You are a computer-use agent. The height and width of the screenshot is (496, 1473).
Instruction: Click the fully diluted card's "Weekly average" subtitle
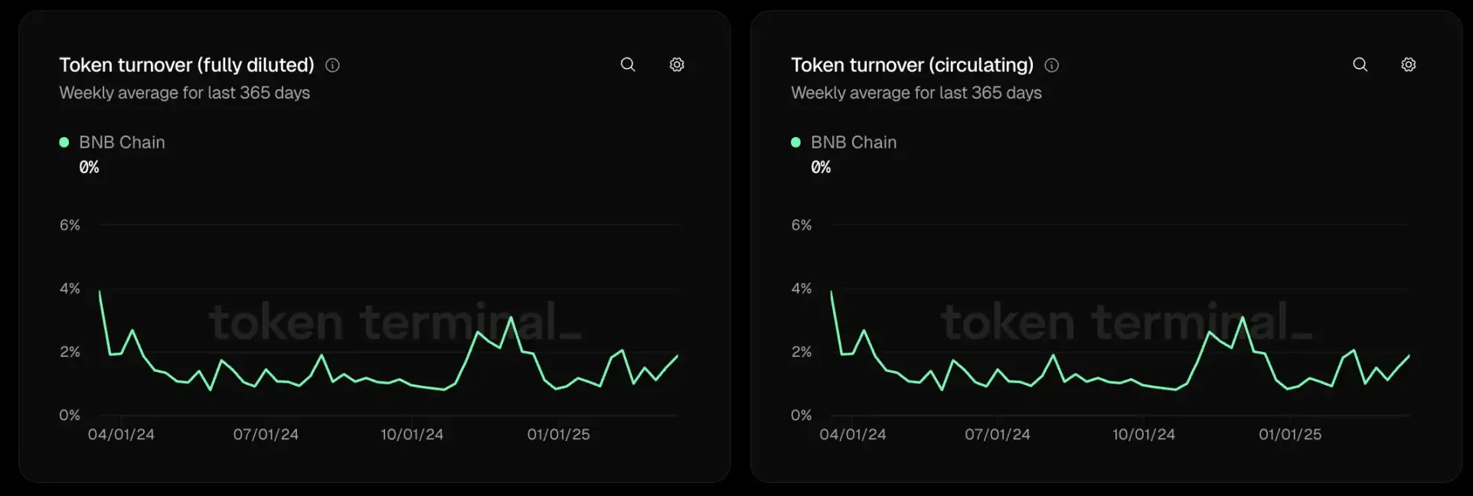(185, 93)
